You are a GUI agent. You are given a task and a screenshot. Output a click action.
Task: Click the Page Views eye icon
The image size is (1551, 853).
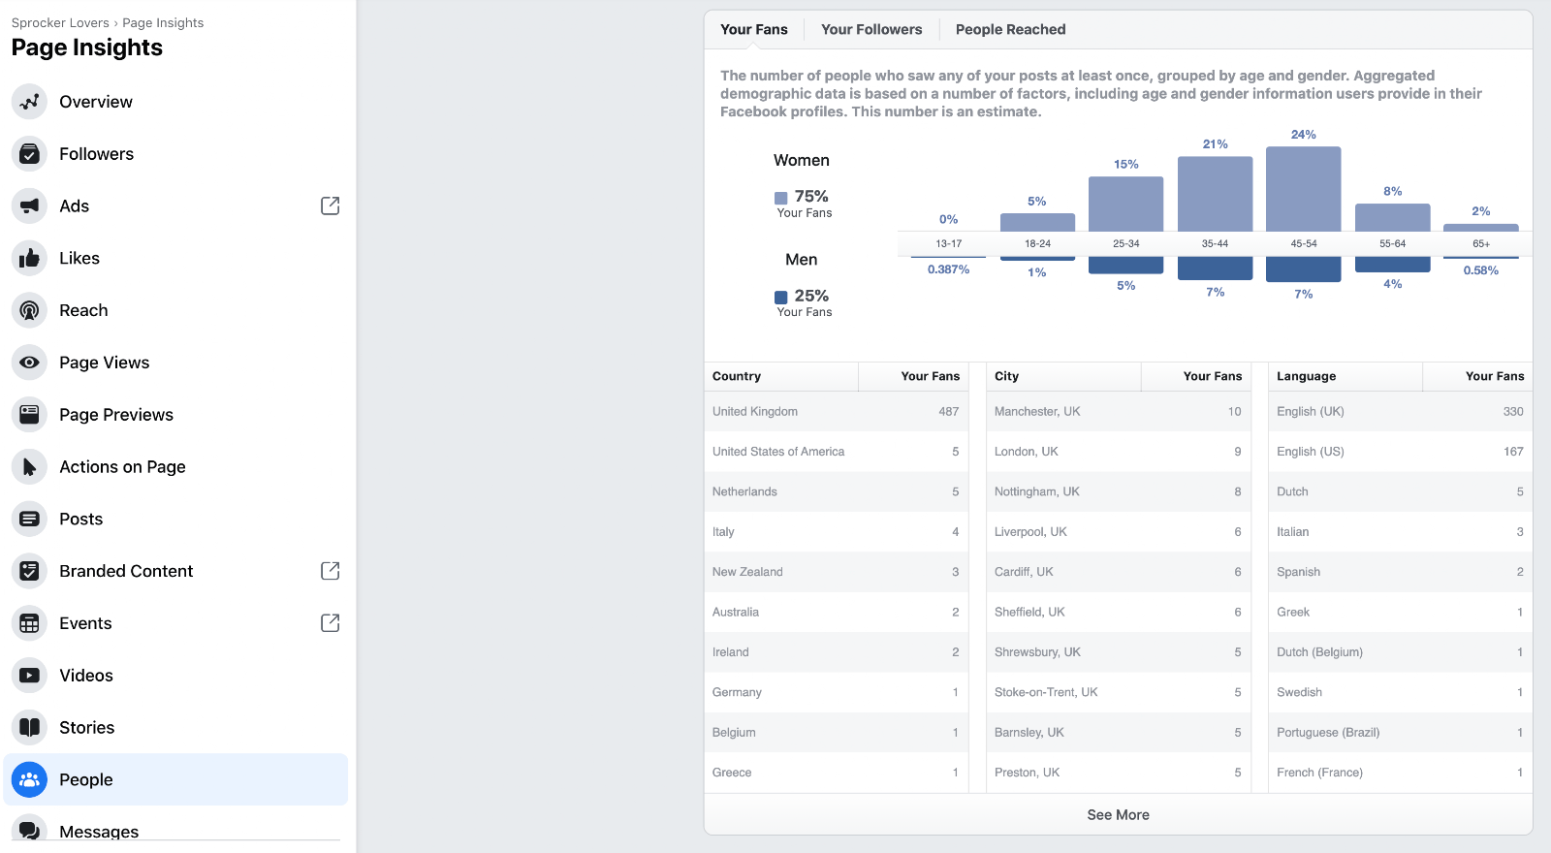pos(29,363)
